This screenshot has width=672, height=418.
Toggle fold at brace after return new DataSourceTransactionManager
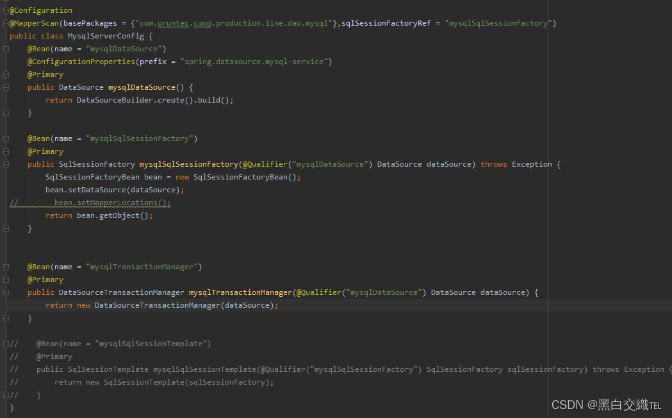click(x=6, y=318)
